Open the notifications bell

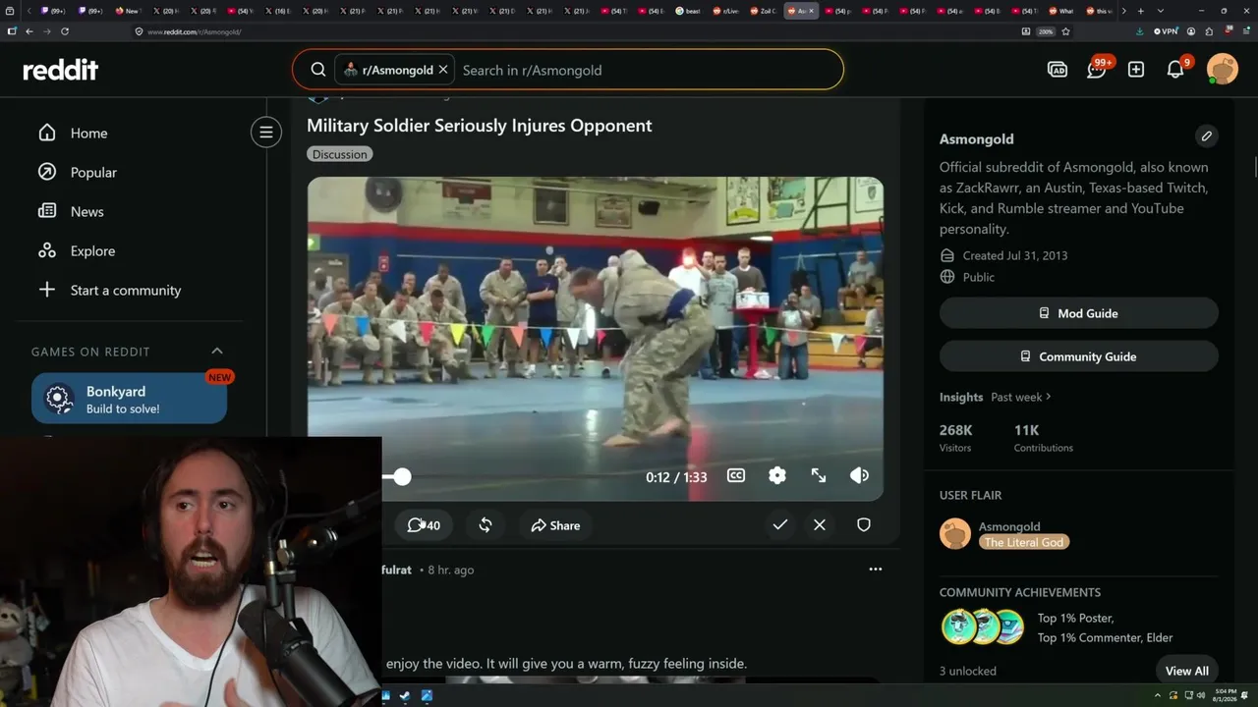1175,70
